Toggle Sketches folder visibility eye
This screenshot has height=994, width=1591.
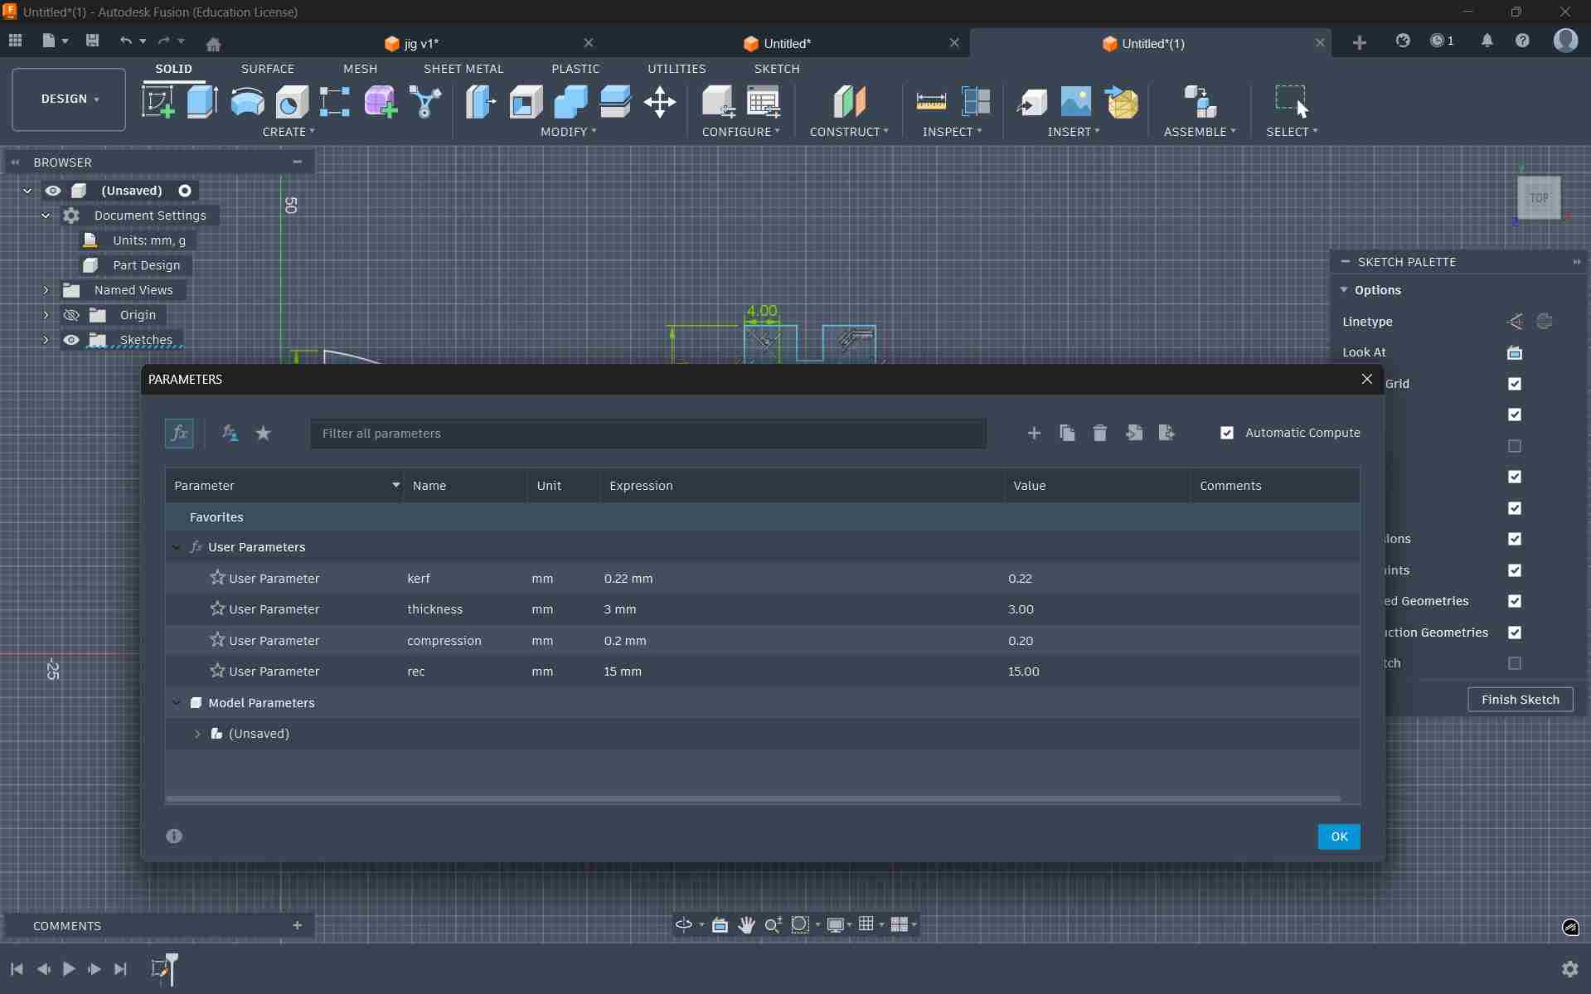coord(72,340)
